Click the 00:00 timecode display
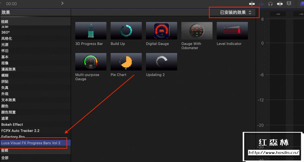 tap(11, 4)
